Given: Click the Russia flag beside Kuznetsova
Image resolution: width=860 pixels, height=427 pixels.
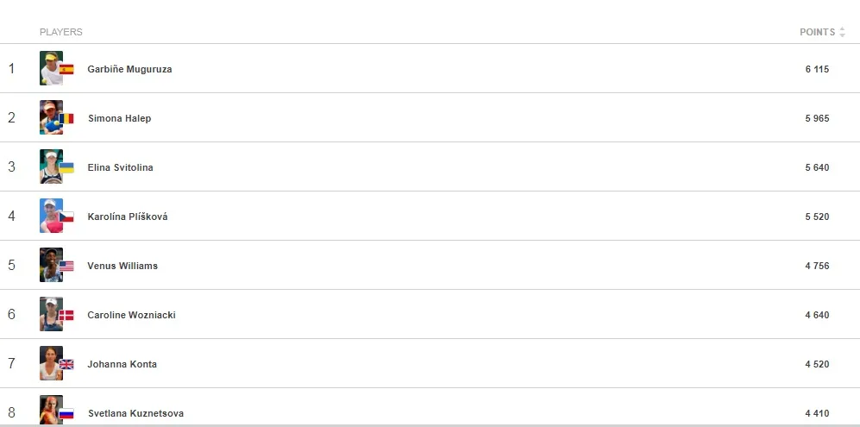Looking at the screenshot, I should (66, 413).
